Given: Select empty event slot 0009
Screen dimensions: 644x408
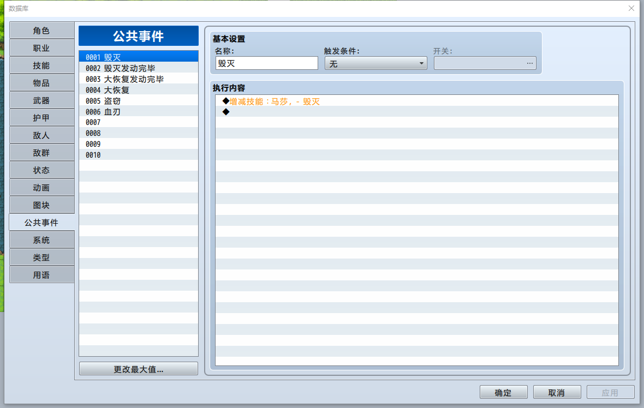Looking at the screenshot, I should (x=139, y=144).
